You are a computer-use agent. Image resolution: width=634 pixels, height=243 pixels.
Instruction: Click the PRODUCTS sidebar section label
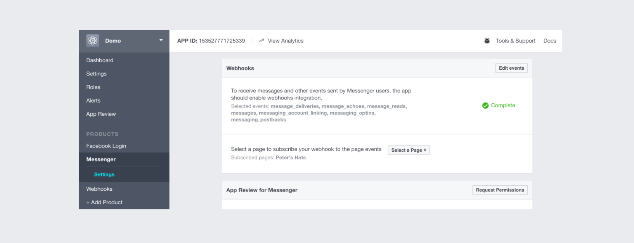tap(102, 134)
